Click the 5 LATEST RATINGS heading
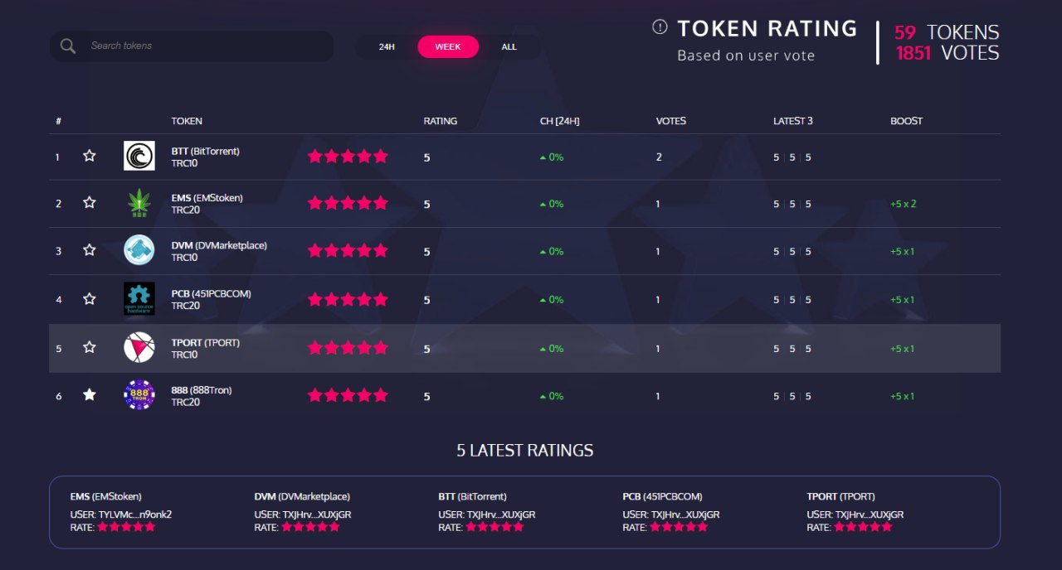This screenshot has width=1062, height=570. (x=525, y=451)
